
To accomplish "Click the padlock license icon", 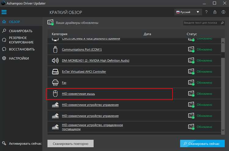I will [x=215, y=12].
